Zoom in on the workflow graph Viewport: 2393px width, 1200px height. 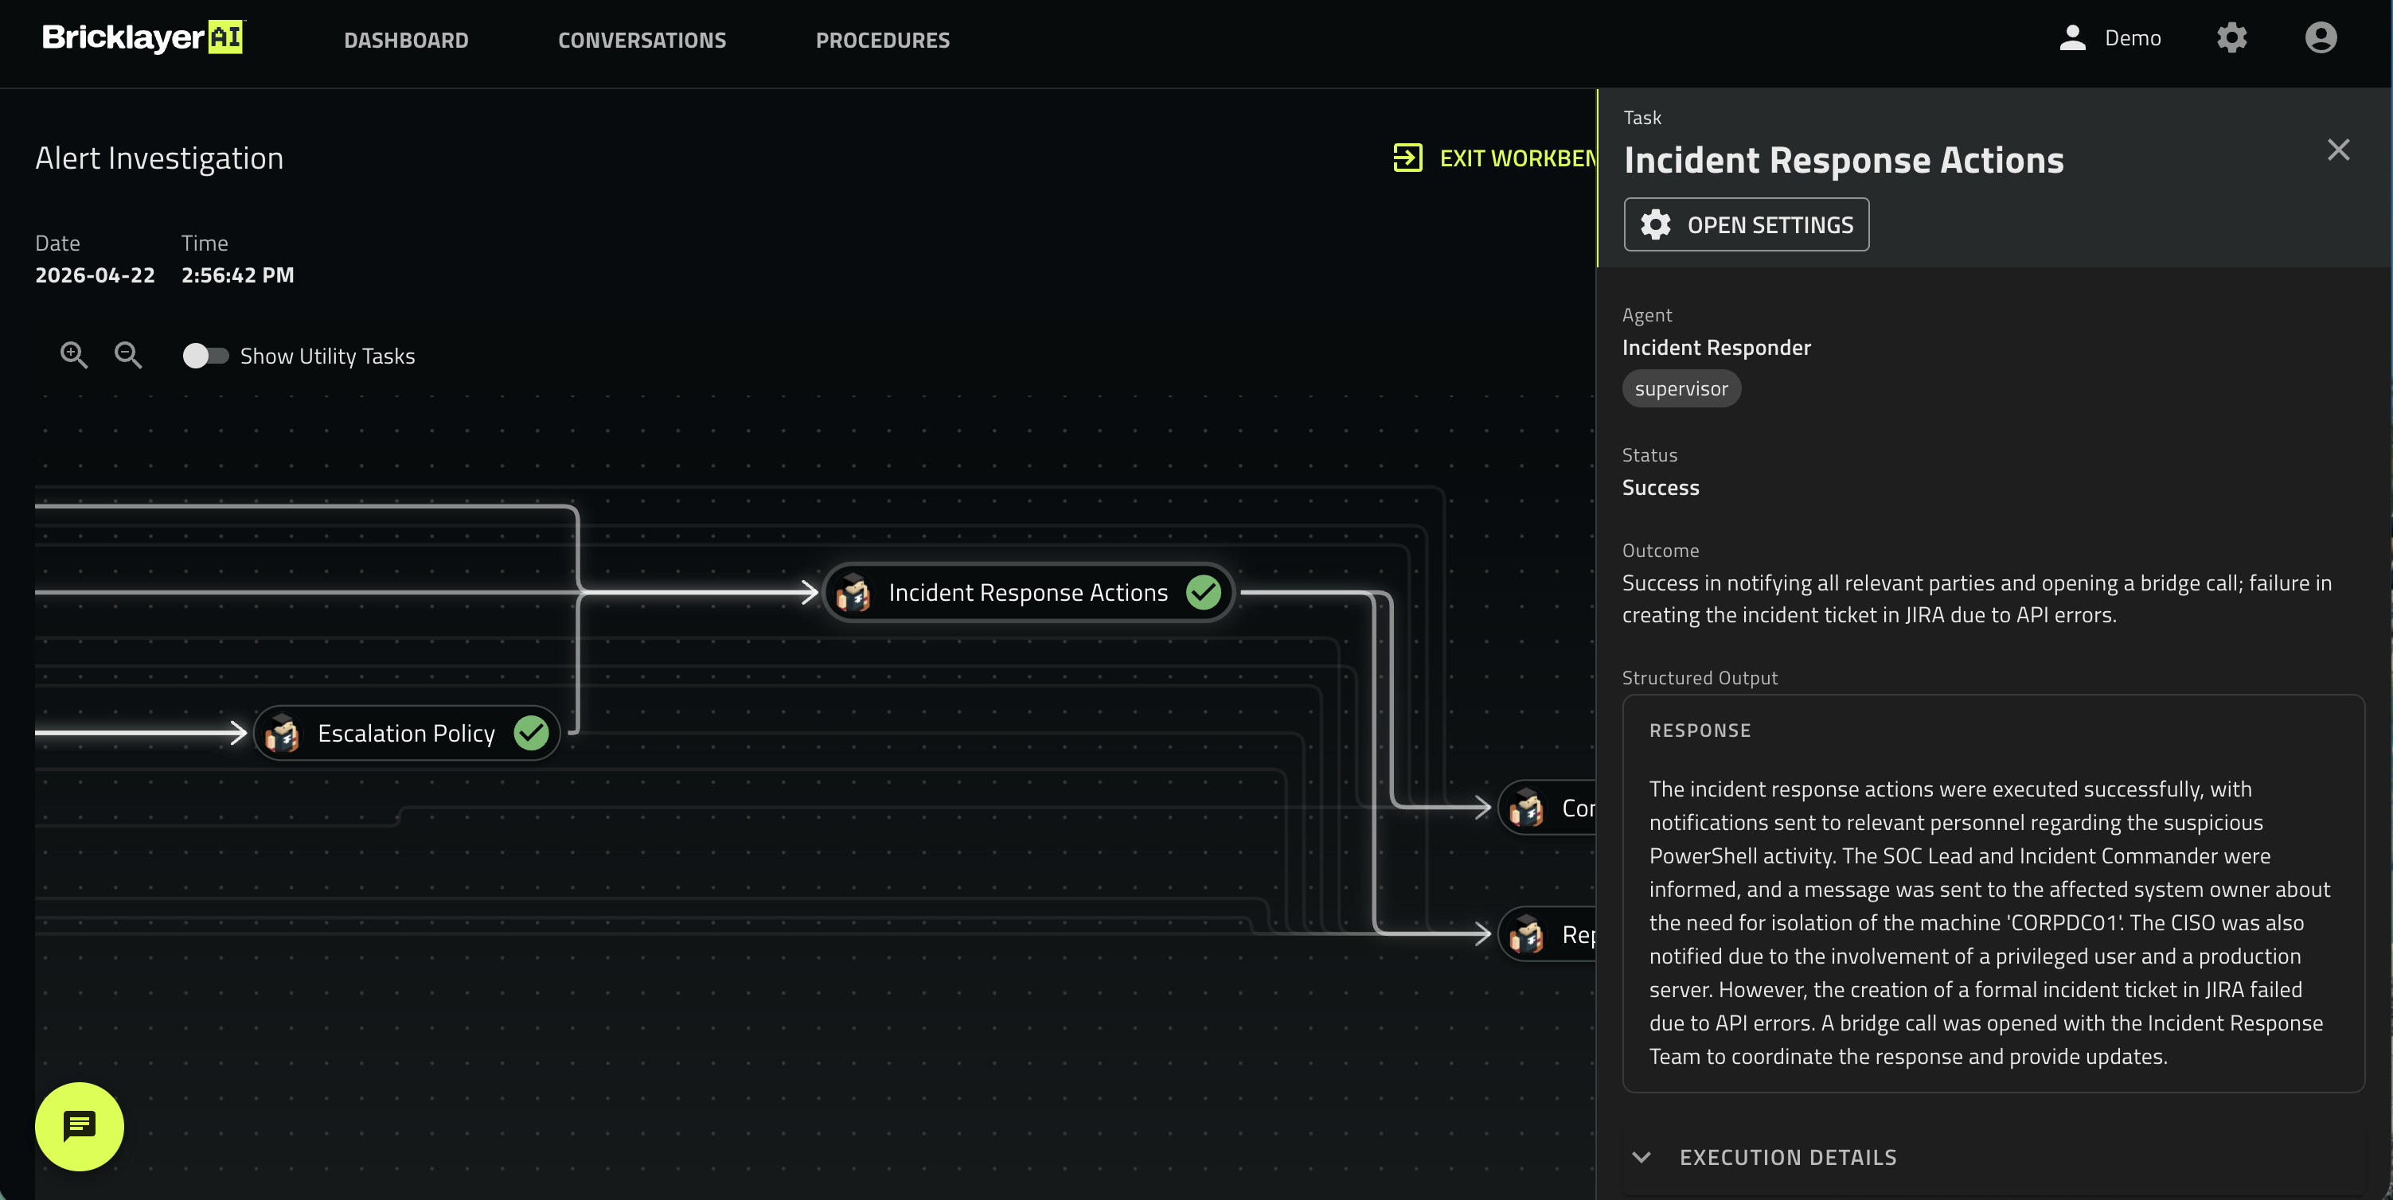click(73, 355)
